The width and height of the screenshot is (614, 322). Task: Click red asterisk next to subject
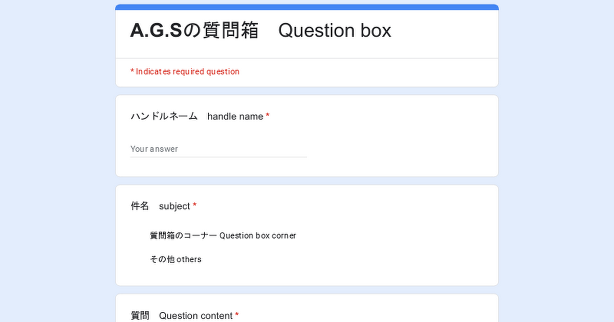pyautogui.click(x=194, y=206)
